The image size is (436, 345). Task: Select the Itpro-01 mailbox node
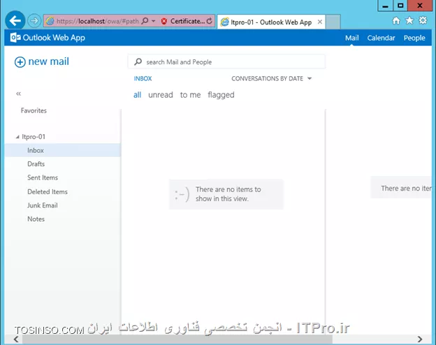click(x=34, y=137)
